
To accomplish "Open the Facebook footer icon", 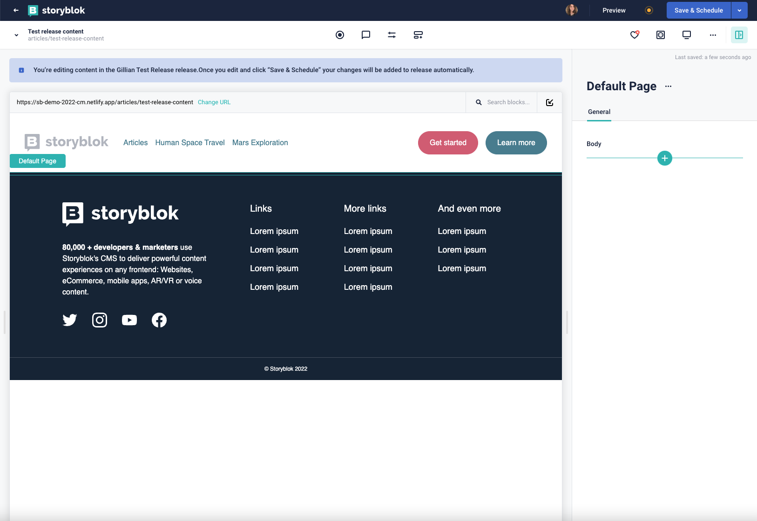I will pos(159,320).
